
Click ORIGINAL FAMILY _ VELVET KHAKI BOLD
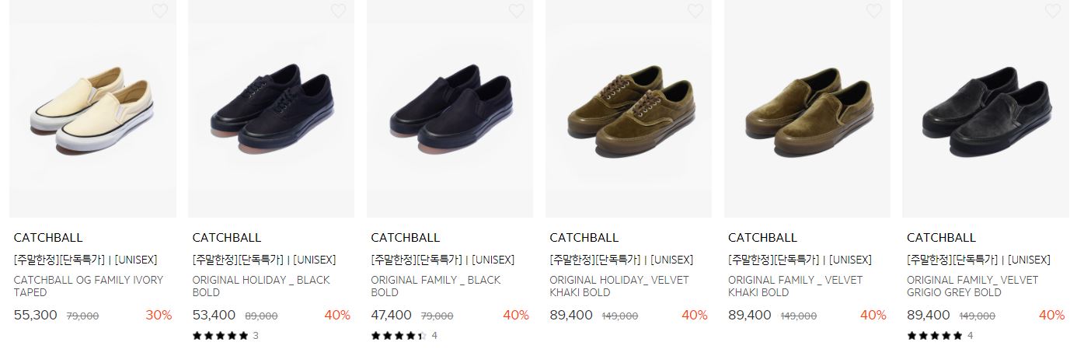pyautogui.click(x=795, y=286)
